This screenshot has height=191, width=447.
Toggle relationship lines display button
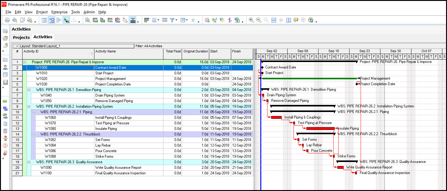point(66,20)
